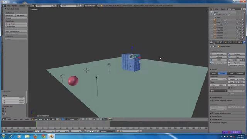Click the RenderLayers icon in the outliner
The width and height of the screenshot is (247, 139).
click(x=215, y=15)
